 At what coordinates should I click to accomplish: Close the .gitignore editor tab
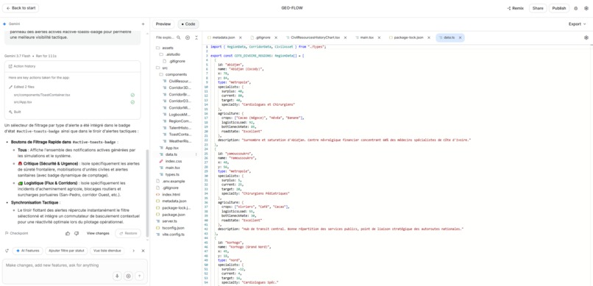(x=276, y=37)
